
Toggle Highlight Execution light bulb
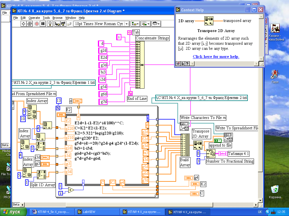[x=50, y=24]
